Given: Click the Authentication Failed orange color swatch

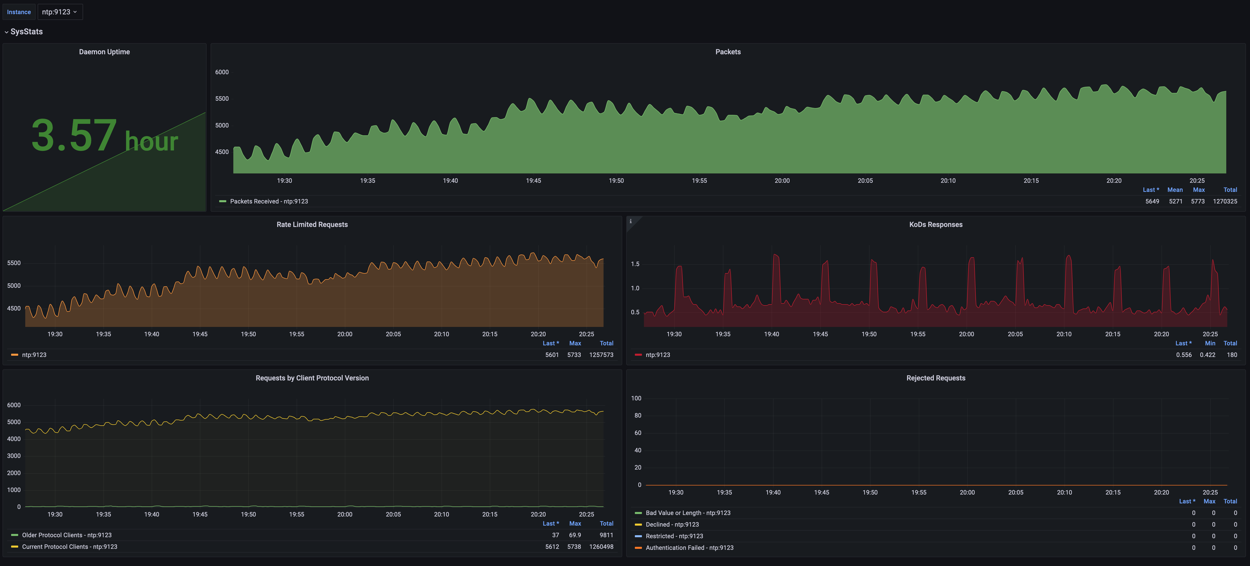Looking at the screenshot, I should point(638,548).
